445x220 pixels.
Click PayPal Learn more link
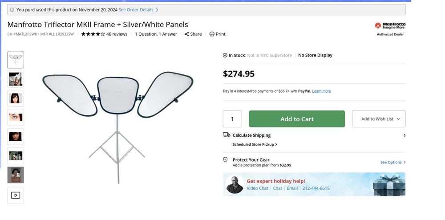click(x=321, y=91)
